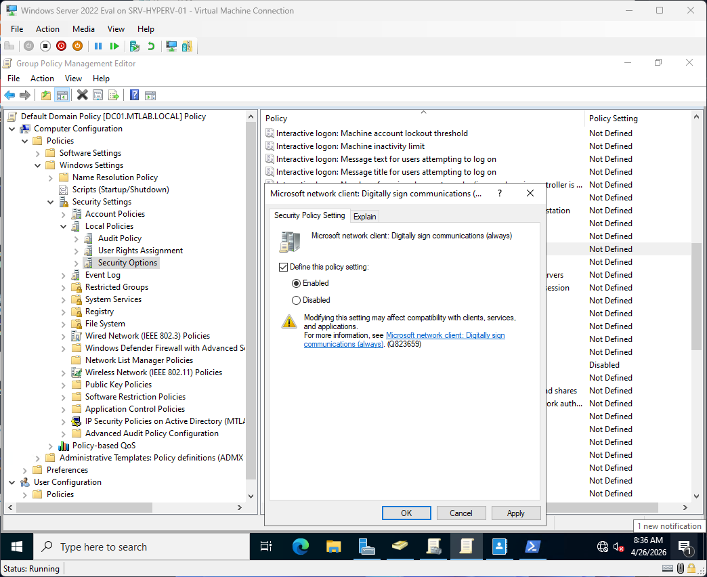The width and height of the screenshot is (707, 577).
Task: Click the Type here to search box
Action: click(x=141, y=547)
